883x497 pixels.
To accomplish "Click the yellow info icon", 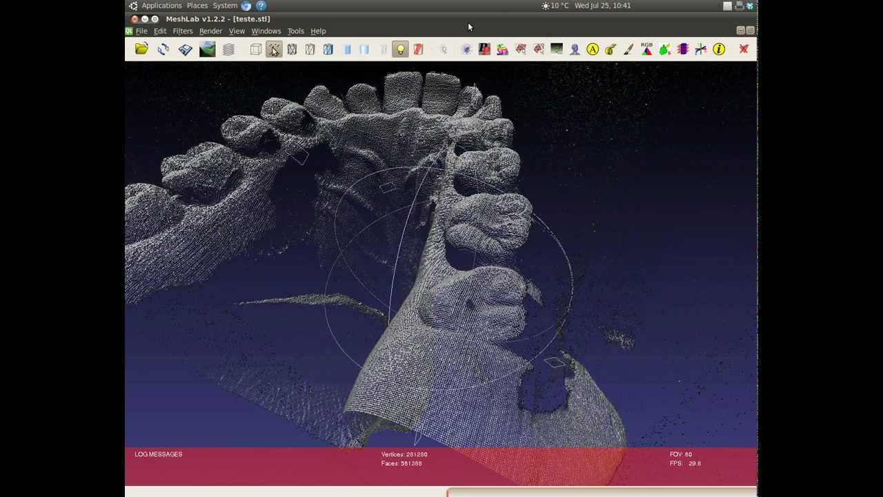I will (x=719, y=49).
